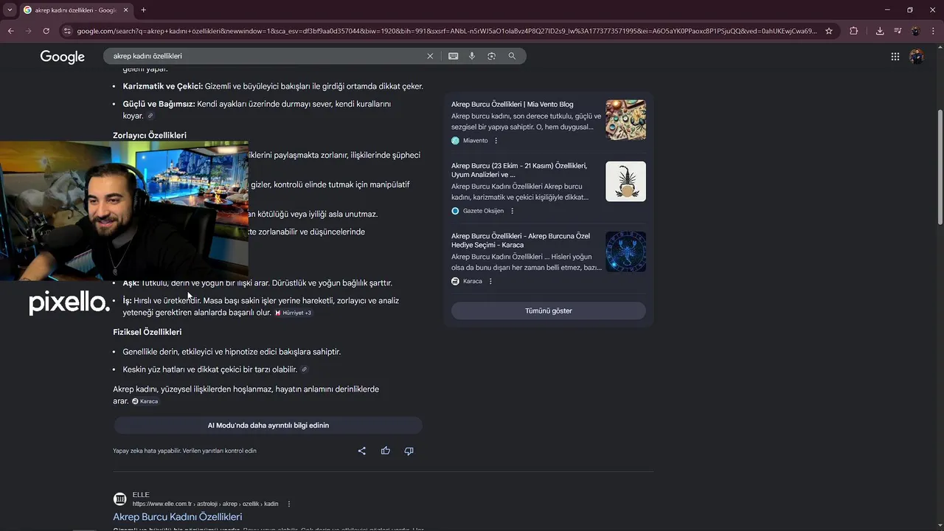944x531 pixels.
Task: Click the URL address bar
Action: pos(446,31)
